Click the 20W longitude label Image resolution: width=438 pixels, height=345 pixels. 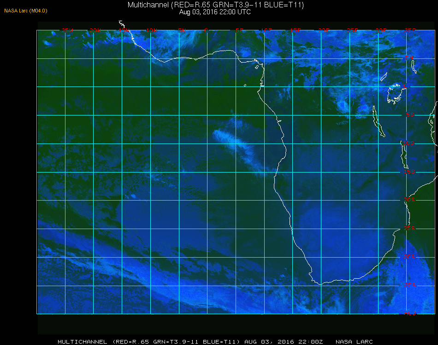[95, 30]
